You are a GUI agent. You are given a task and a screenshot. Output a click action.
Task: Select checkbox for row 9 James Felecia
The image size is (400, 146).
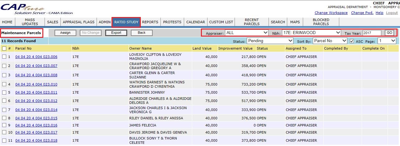[x=4, y=125]
